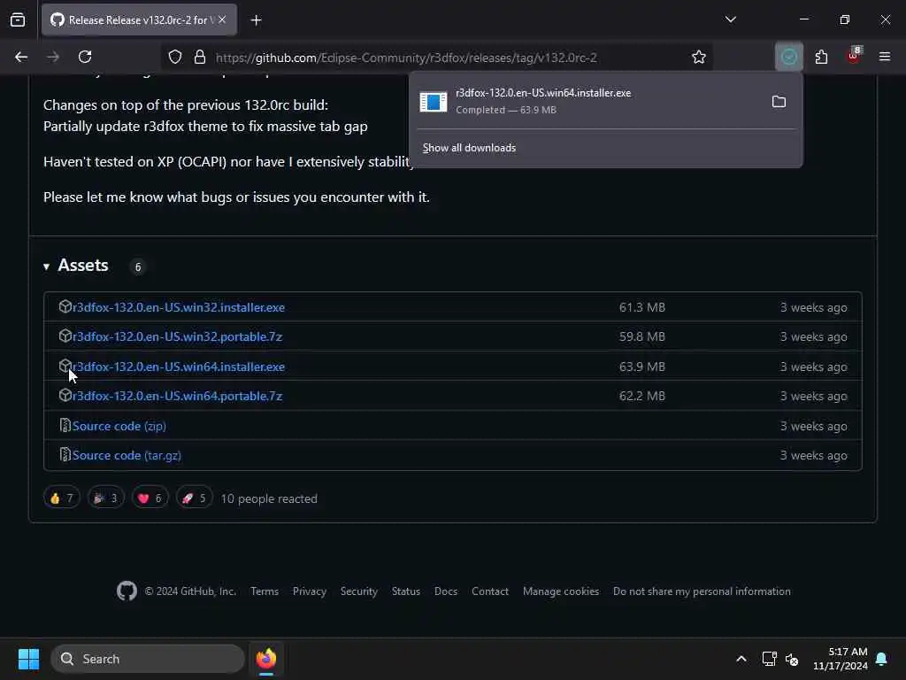906x680 pixels.
Task: Show hidden system tray icons chevron
Action: pyautogui.click(x=741, y=659)
